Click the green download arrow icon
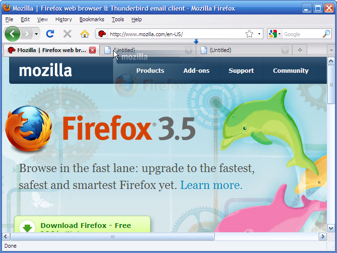This screenshot has width=337, height=253. click(x=27, y=227)
